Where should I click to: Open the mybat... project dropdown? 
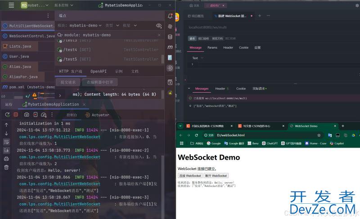(35, 5)
